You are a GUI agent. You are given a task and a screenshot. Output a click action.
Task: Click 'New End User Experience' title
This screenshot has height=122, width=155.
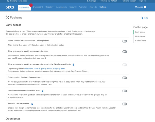19,103
